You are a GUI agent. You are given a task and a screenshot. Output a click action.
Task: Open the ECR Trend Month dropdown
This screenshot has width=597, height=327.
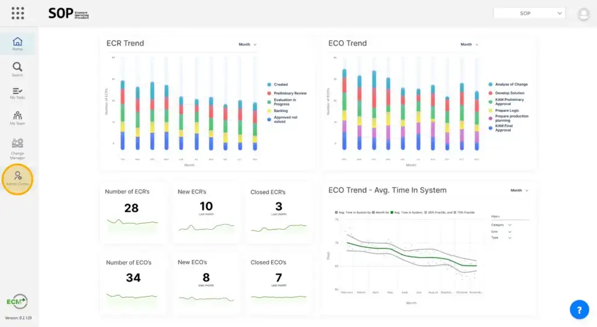click(247, 44)
